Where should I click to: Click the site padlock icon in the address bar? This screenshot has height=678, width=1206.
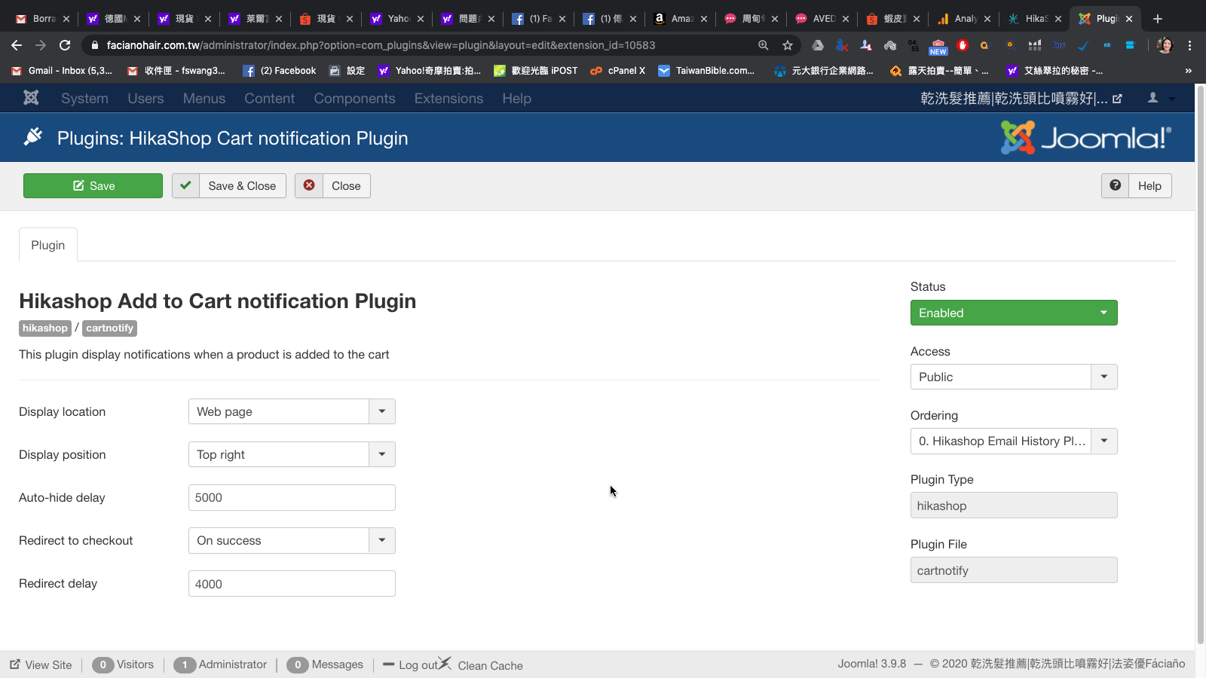[95, 45]
